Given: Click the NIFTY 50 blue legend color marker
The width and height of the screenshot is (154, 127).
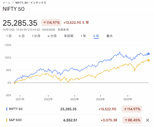Looking at the screenshot, I should 7,109.
